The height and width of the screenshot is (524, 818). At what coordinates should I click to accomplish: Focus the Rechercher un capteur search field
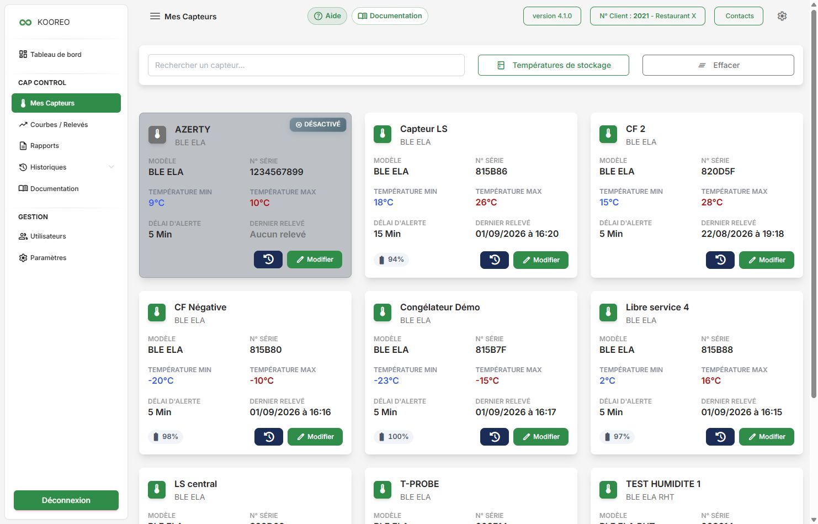coord(306,65)
